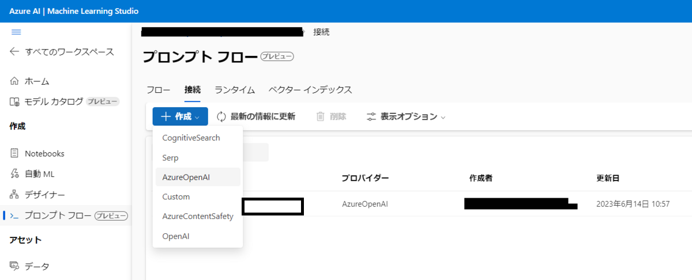Screen dimensions: 692x280
Task: Choose Custom from the create menu
Action: click(198, 196)
